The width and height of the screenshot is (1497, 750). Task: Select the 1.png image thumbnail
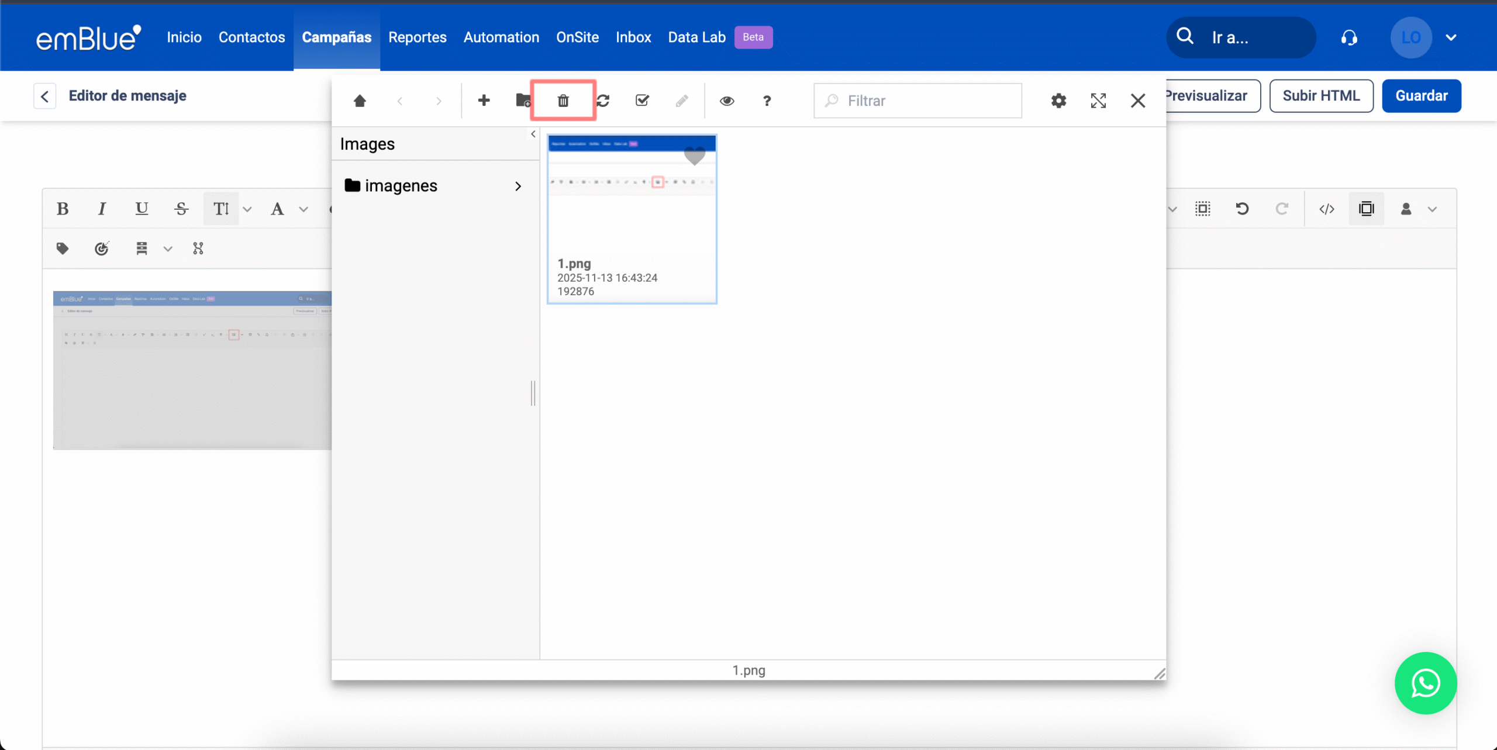pos(632,218)
